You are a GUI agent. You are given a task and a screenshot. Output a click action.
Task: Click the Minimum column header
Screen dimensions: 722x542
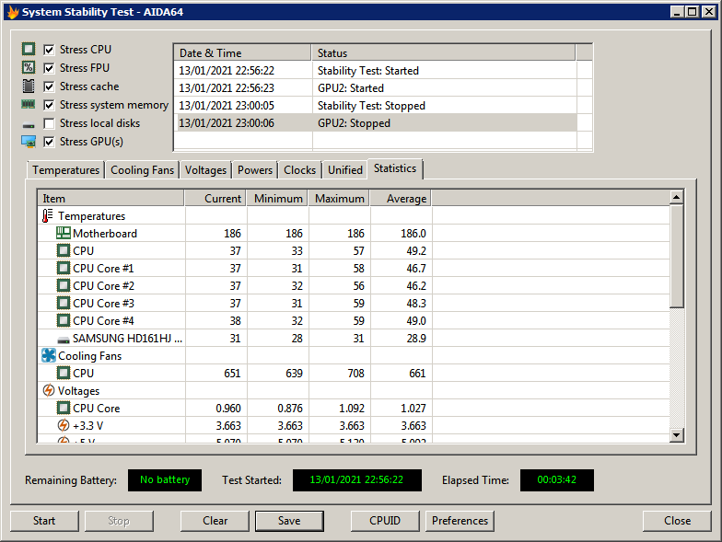[277, 199]
